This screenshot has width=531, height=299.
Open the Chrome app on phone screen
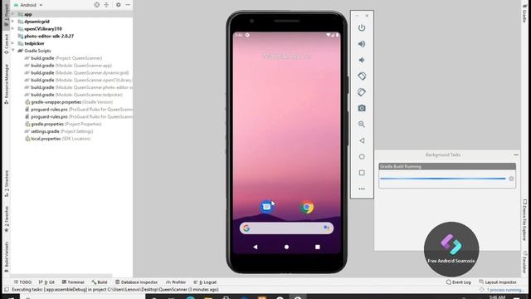306,207
